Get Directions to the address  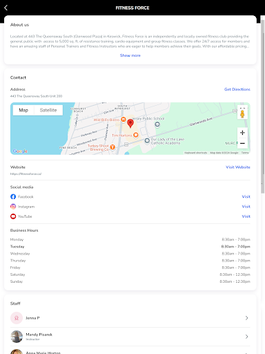point(237,89)
